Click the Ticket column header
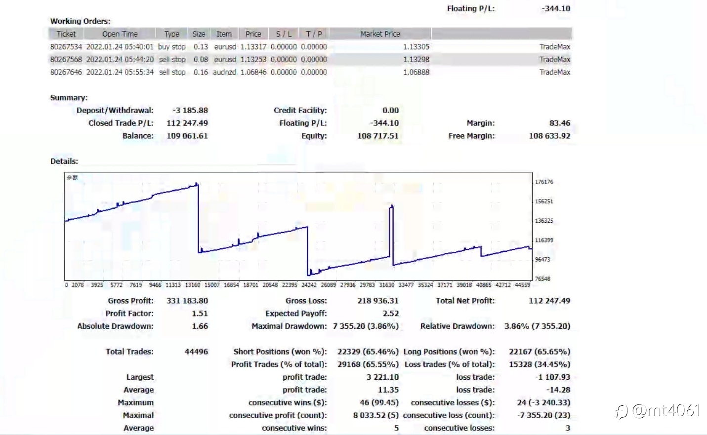The image size is (707, 435). click(66, 34)
